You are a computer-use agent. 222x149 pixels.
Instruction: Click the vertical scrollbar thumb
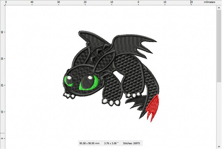click(x=219, y=46)
